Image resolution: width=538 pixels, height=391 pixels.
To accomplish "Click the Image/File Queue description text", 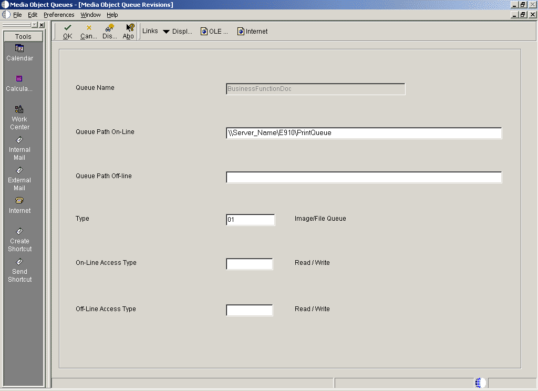I will pyautogui.click(x=320, y=218).
